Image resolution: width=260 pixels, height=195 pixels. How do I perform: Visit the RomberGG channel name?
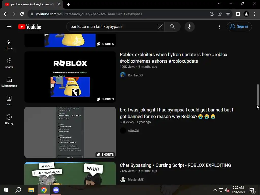[135, 75]
